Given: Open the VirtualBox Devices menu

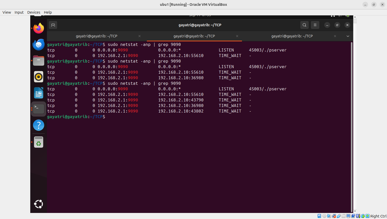Looking at the screenshot, I should pyautogui.click(x=34, y=12).
